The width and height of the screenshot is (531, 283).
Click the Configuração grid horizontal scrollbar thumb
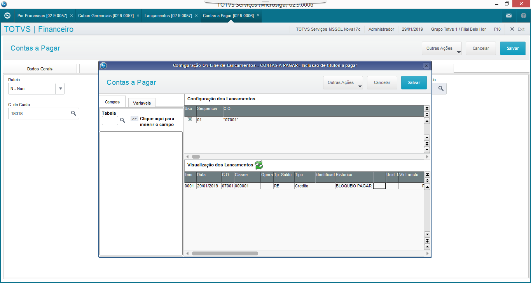point(196,157)
